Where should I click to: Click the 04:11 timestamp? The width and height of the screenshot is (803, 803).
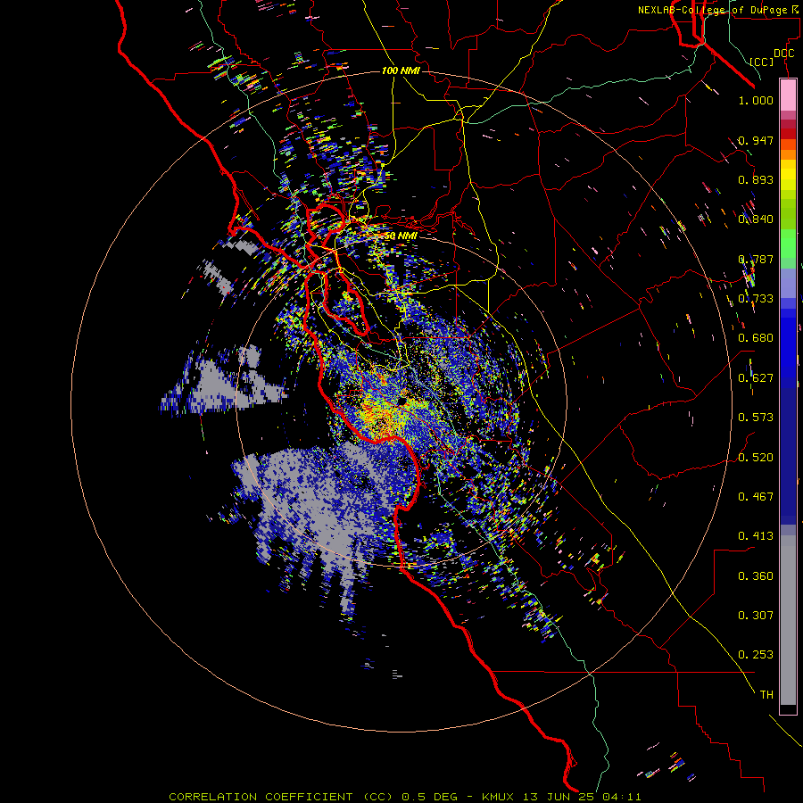click(622, 797)
